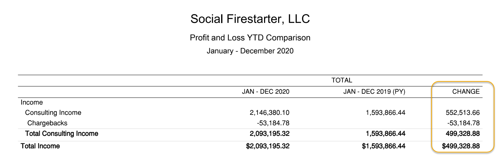Select the JAN - DEC 2020 column header
The image size is (500, 155).
266,92
